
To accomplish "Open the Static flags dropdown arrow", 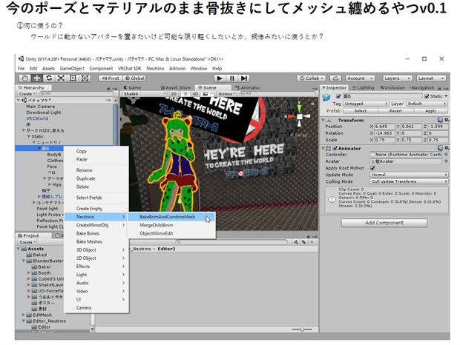I will pos(446,96).
